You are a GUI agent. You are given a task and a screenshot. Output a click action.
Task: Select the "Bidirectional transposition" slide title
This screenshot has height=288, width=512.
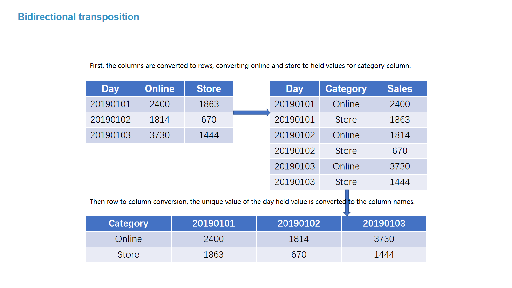(78, 17)
